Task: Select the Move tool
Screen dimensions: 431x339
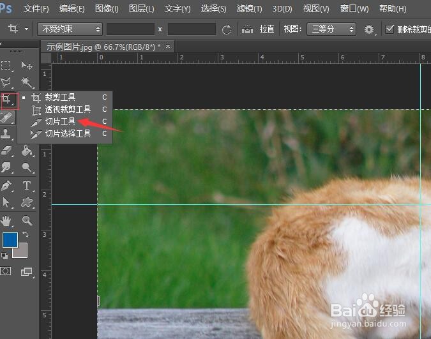Action: point(27,66)
